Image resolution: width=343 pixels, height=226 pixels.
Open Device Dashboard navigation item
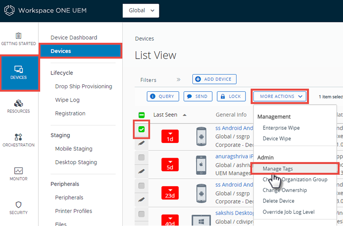pyautogui.click(x=74, y=38)
